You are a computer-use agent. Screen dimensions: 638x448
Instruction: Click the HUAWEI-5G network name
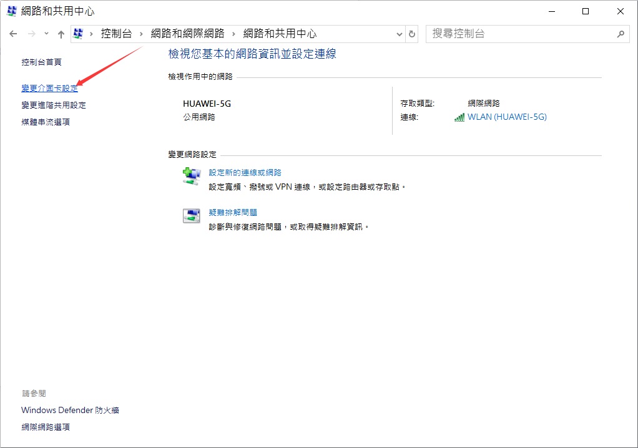tap(207, 104)
